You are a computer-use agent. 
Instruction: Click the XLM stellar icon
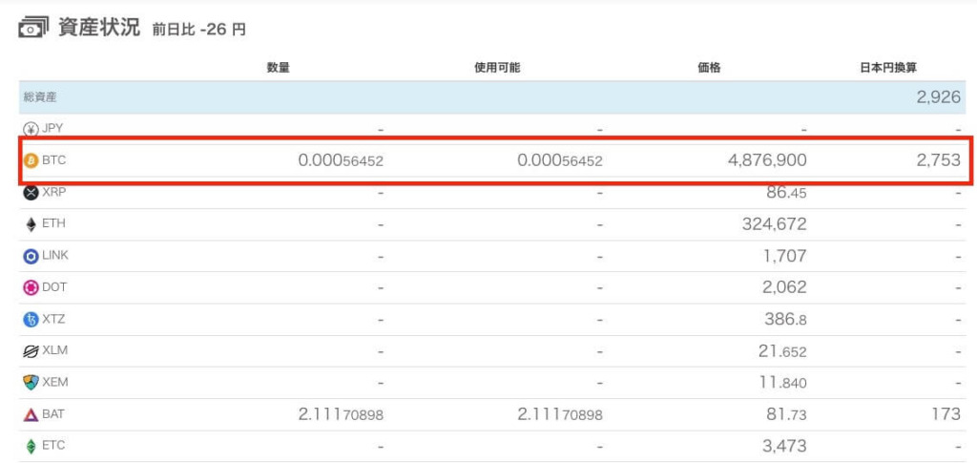point(31,351)
